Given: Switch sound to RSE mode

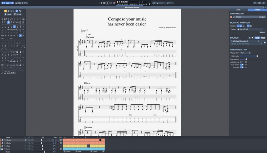Looking at the screenshot, I should [x=257, y=38].
